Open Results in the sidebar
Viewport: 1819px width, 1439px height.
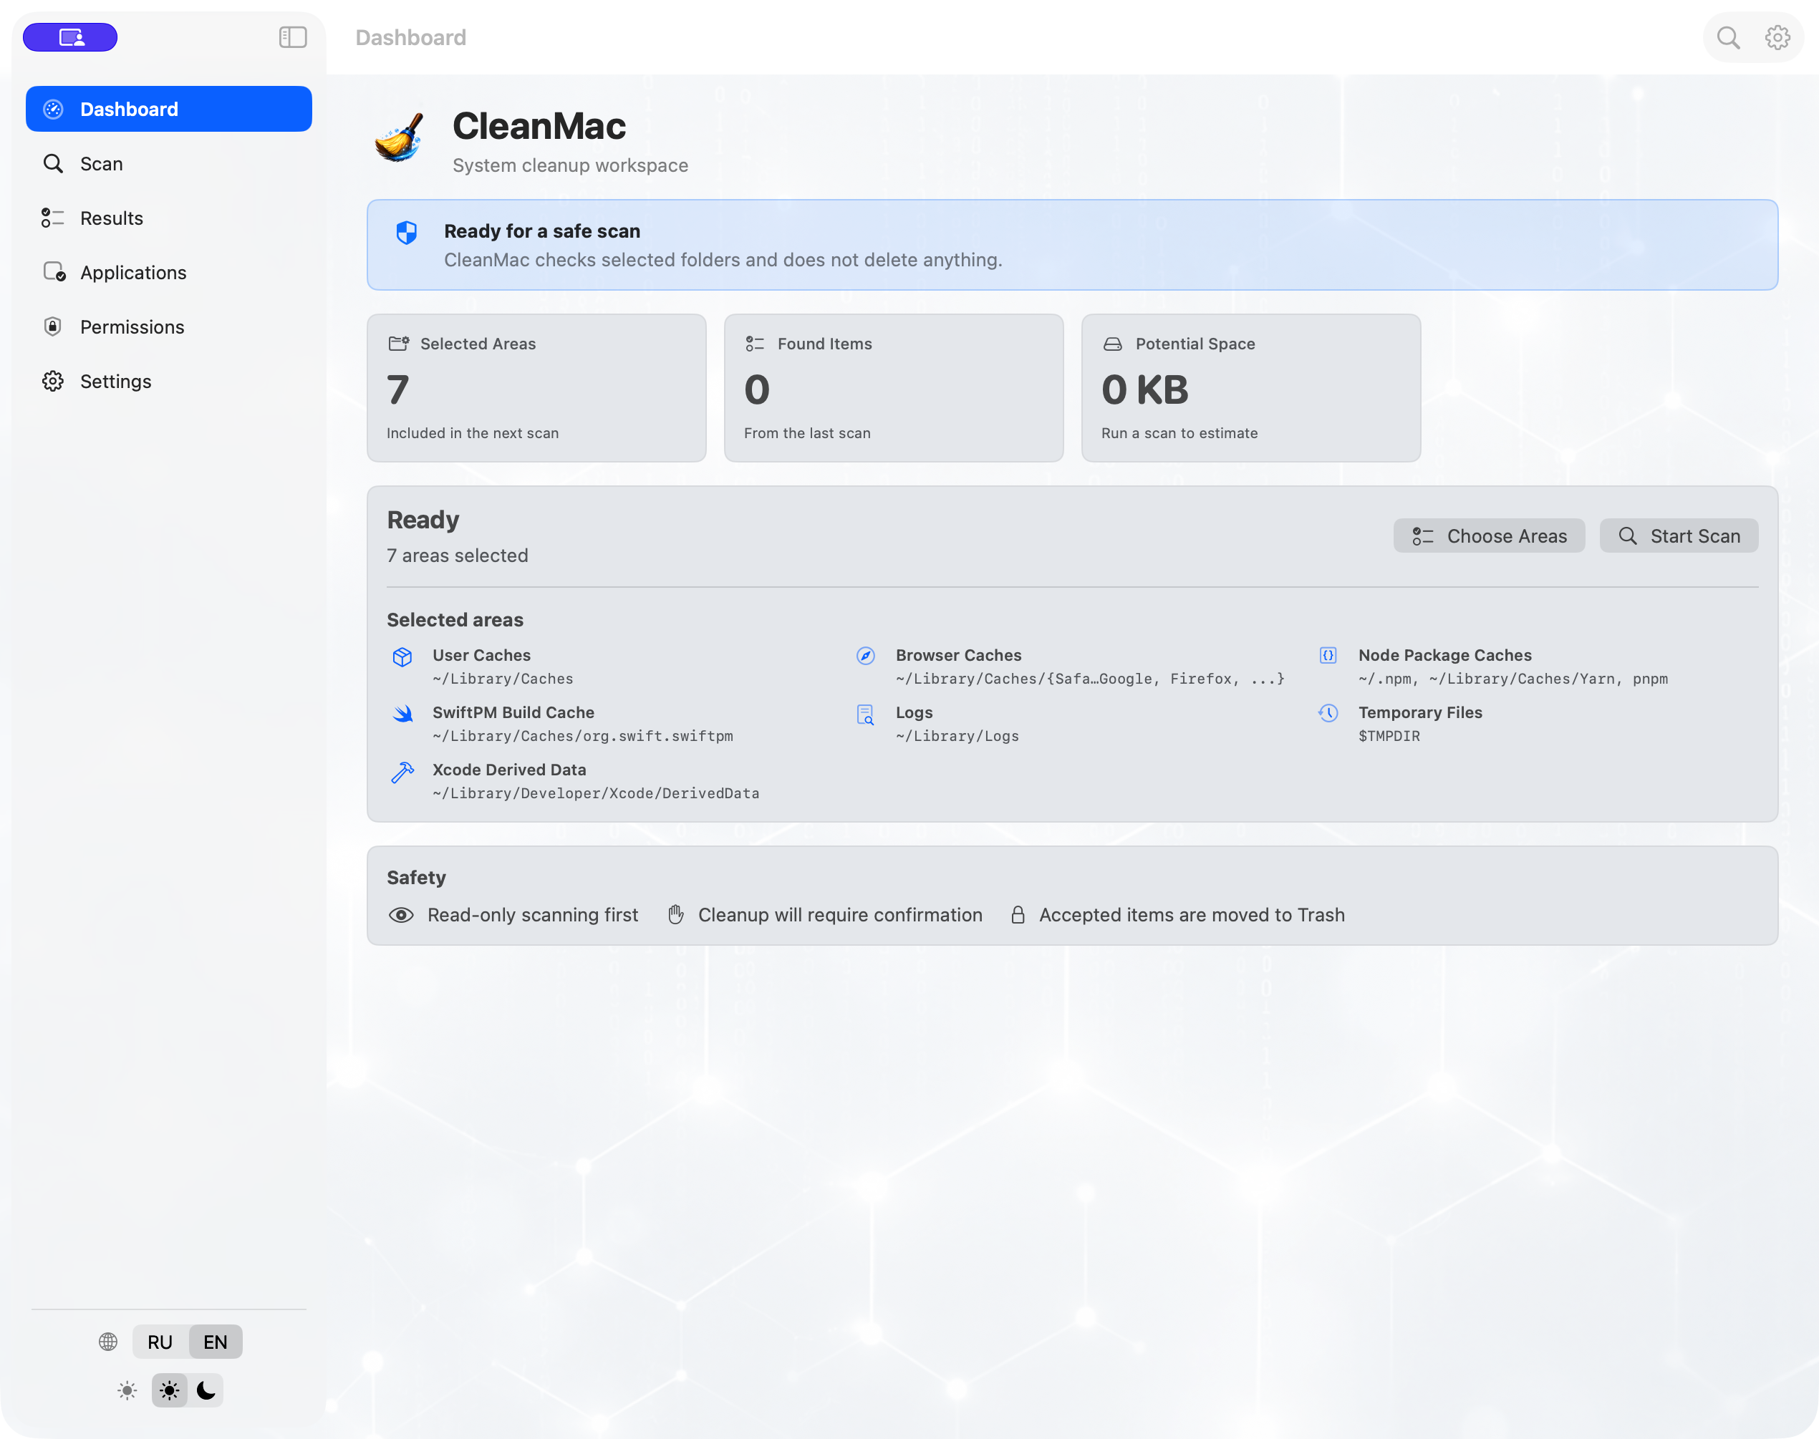point(168,218)
